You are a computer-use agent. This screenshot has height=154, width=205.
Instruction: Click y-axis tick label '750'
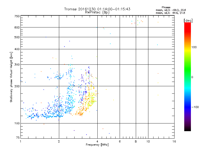pyautogui.click(x=17, y=16)
